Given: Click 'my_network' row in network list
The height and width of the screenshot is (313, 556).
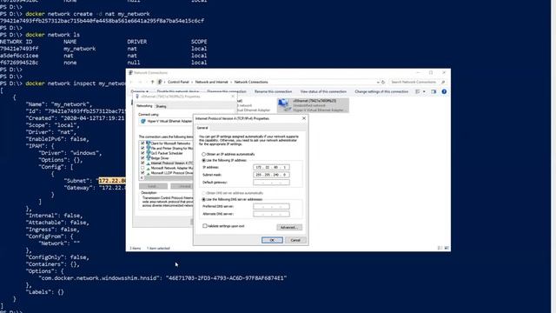Looking at the screenshot, I should pyautogui.click(x=103, y=49).
